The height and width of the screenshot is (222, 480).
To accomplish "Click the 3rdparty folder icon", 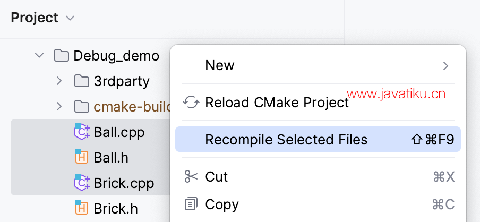I will pos(82,81).
